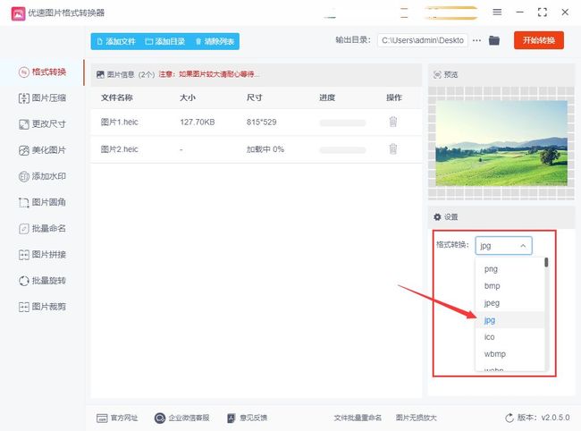The height and width of the screenshot is (431, 581).
Task: Click the refresh icon next to 版本
Action: (x=509, y=418)
